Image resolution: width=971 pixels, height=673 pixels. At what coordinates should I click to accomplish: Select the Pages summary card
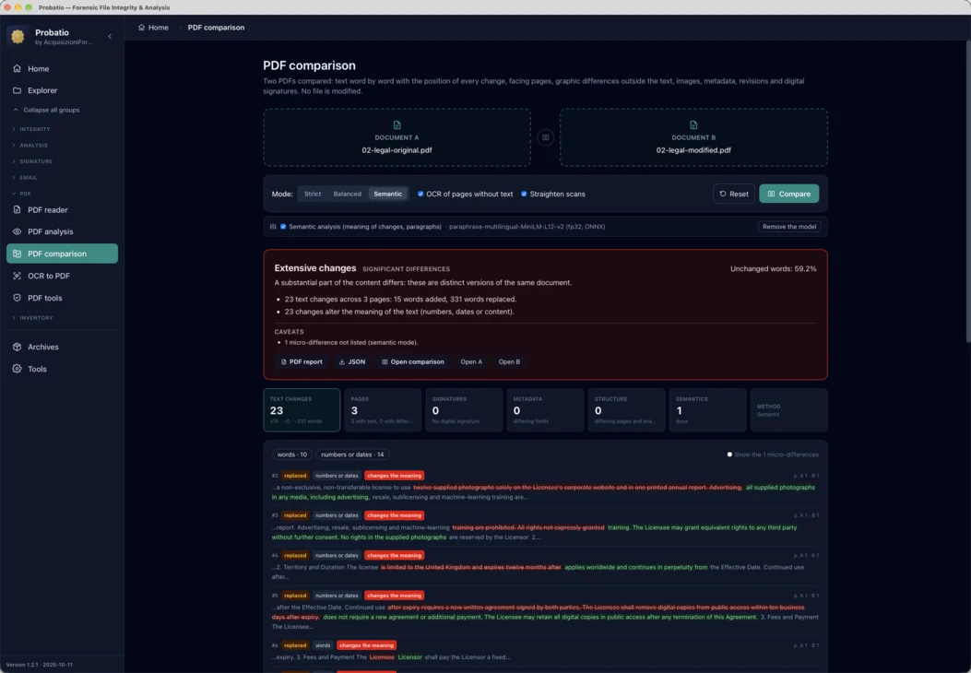[383, 410]
